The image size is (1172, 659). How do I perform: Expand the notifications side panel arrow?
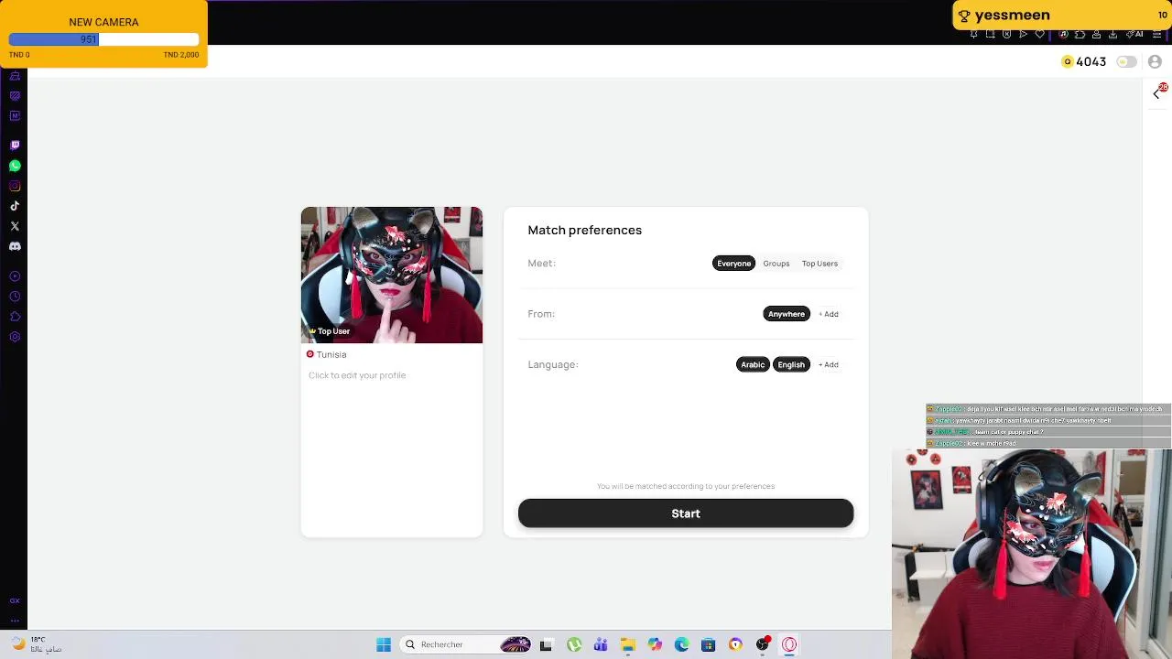coord(1157,92)
